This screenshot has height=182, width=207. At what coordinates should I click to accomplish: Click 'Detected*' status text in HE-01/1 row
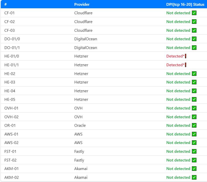pos(175,65)
